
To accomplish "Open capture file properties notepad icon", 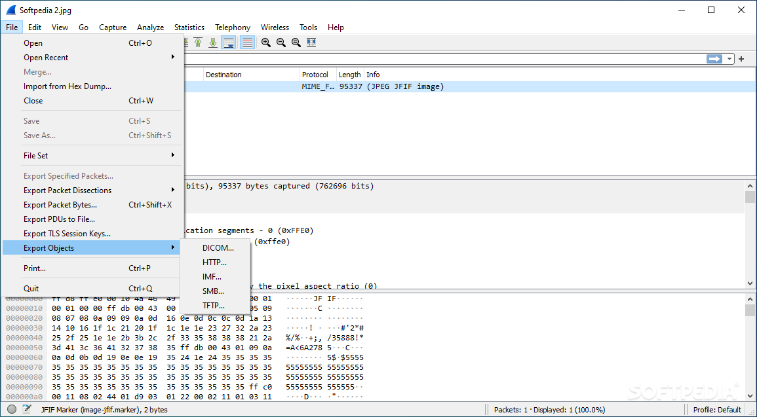I will [27, 409].
